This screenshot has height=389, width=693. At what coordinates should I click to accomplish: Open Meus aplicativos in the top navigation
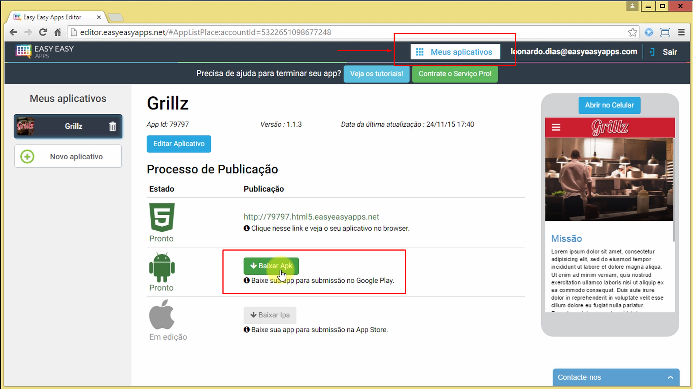pos(455,52)
